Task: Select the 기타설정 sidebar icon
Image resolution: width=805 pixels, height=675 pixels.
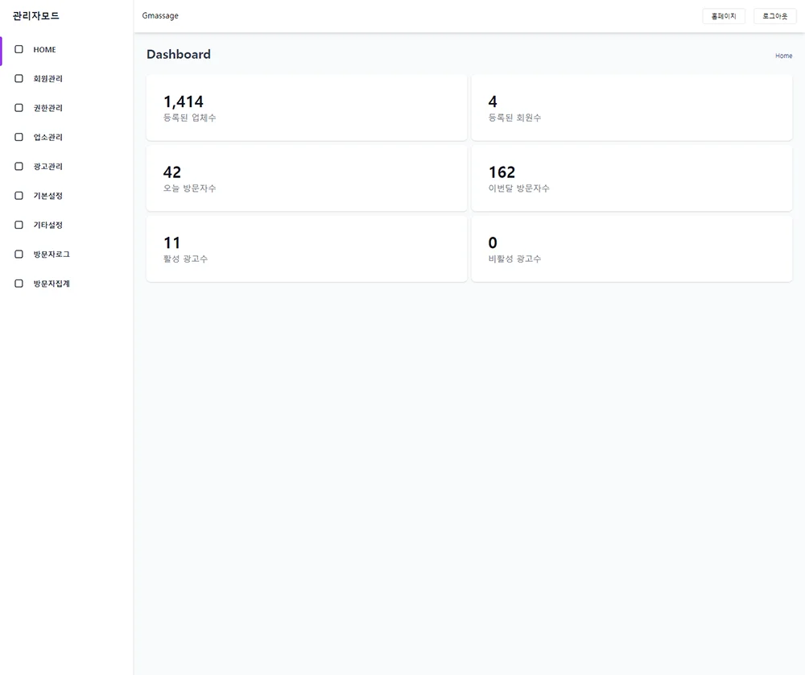Action: (19, 225)
